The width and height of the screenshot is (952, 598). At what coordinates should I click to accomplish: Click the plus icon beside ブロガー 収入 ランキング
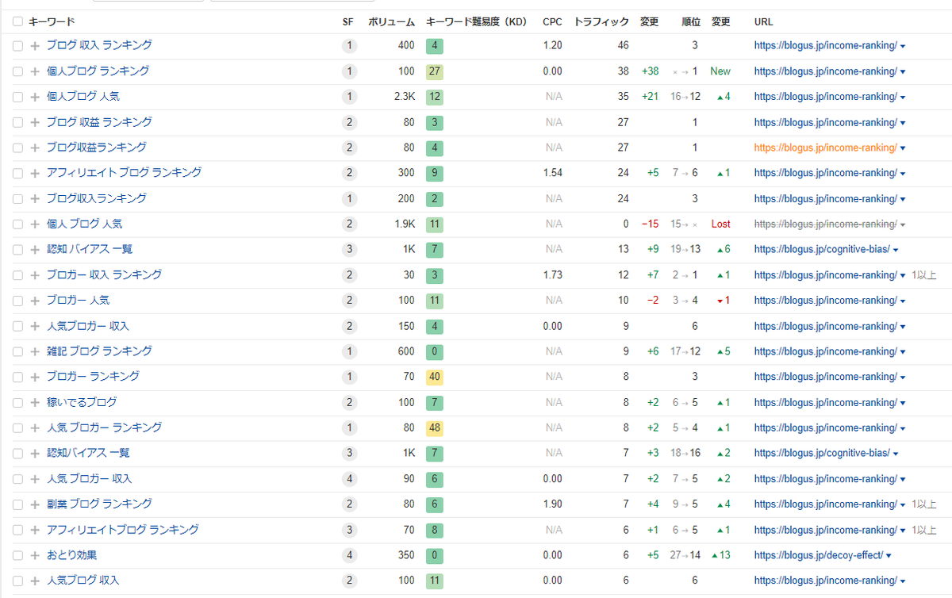coord(35,275)
